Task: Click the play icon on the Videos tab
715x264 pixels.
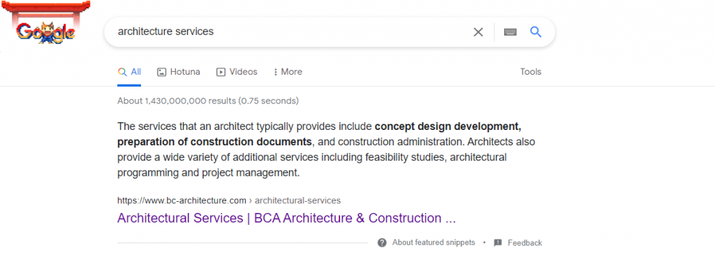Action: tap(221, 72)
